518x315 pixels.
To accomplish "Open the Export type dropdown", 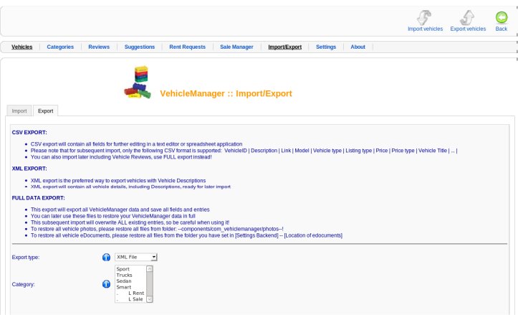I will pos(136,257).
